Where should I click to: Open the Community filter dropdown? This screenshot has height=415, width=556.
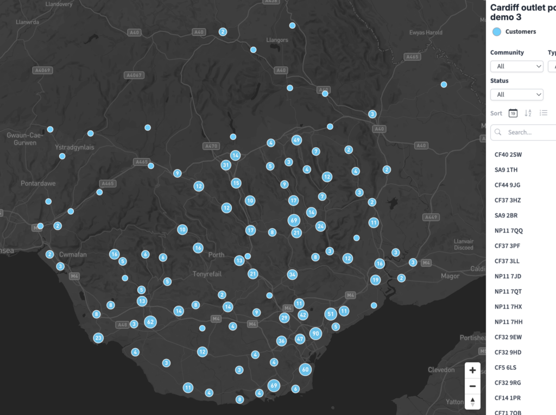point(516,66)
